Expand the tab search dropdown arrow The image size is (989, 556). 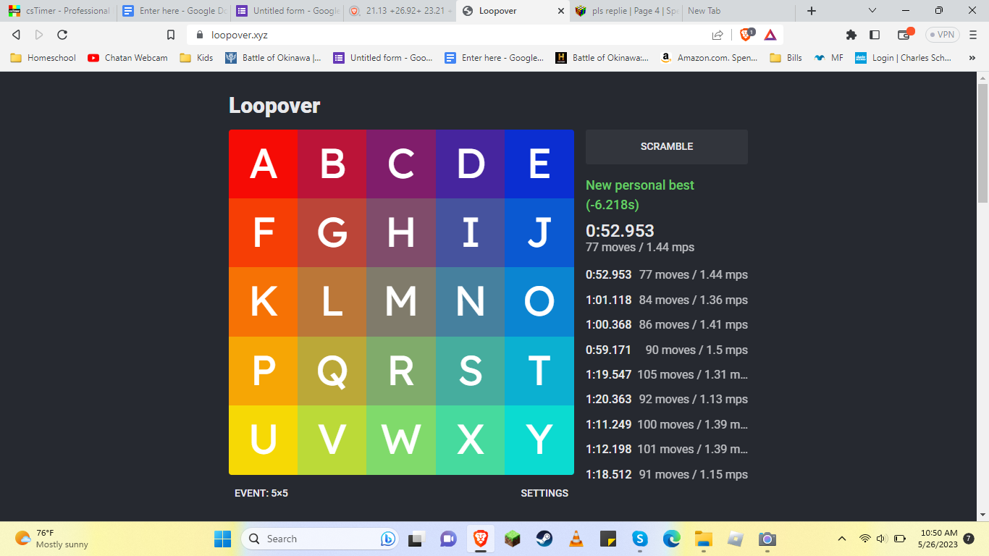(872, 11)
